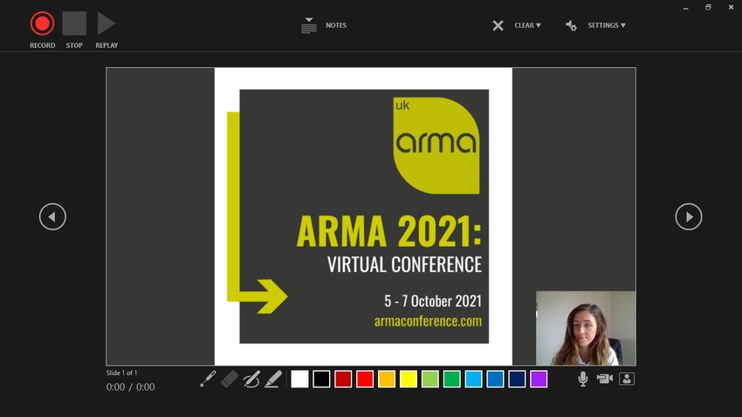
Task: Select the Pen ink tool
Action: tap(251, 379)
